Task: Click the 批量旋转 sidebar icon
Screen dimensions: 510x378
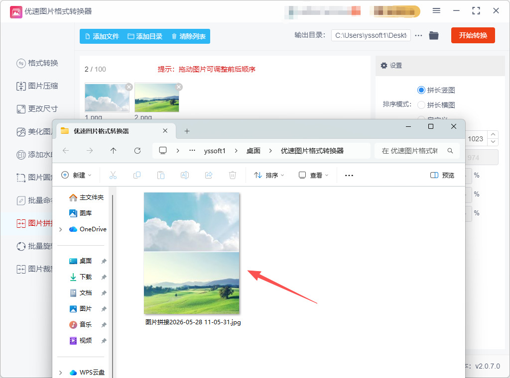Action: click(x=21, y=247)
